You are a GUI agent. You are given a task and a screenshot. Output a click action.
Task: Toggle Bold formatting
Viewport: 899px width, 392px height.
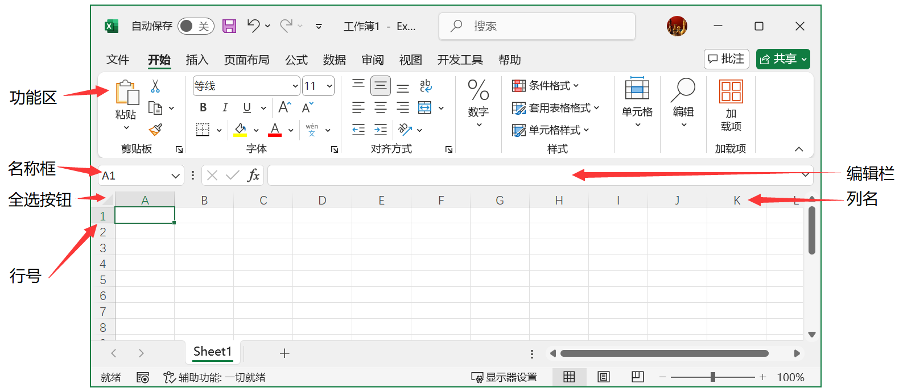coord(203,108)
